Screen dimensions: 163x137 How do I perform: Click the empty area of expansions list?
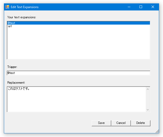pos(79,43)
